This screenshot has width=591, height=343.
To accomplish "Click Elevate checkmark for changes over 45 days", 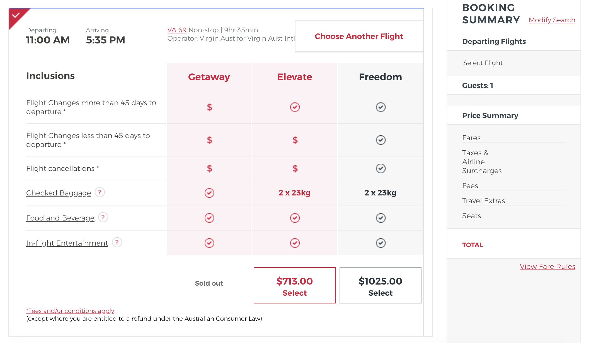I will (295, 107).
